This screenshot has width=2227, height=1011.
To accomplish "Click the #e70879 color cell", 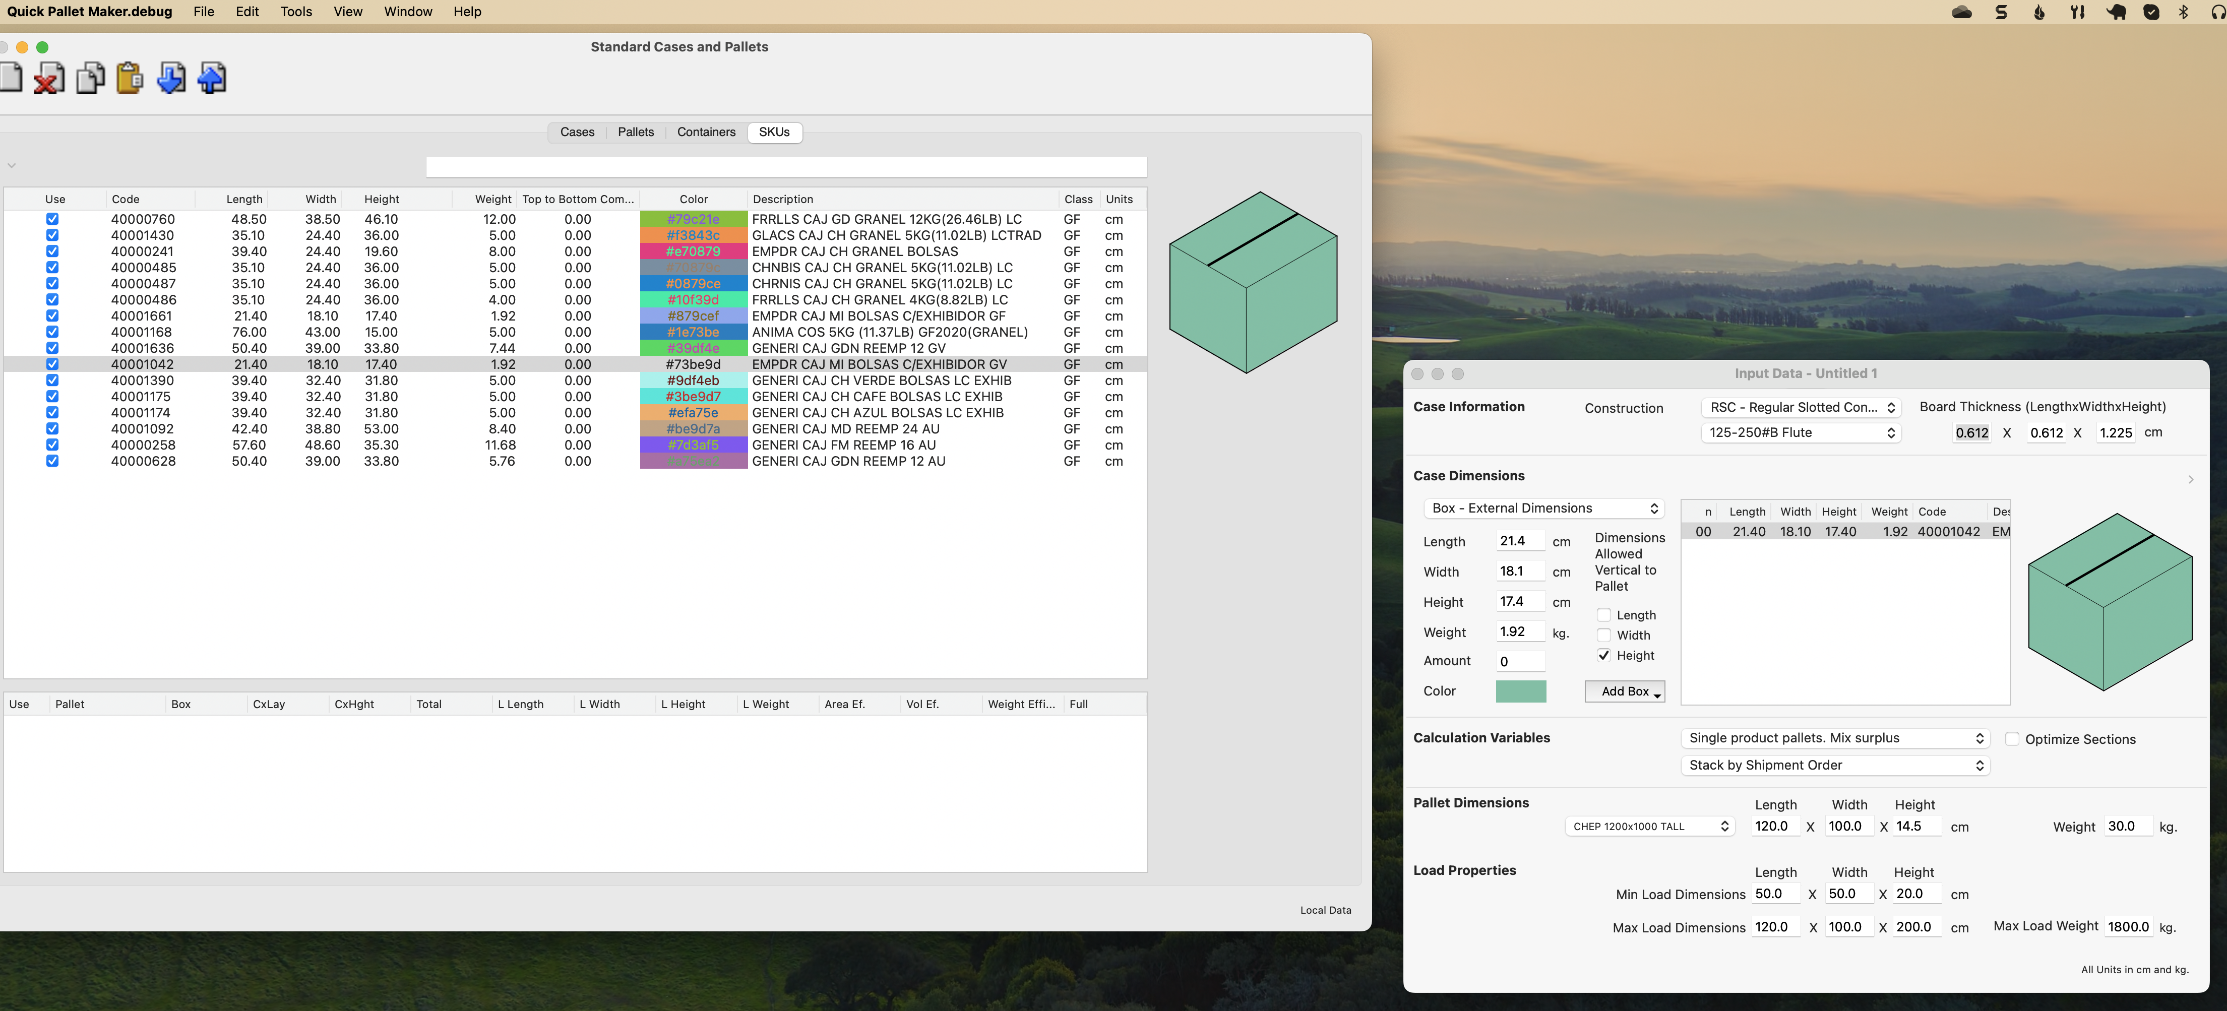I will pos(693,251).
